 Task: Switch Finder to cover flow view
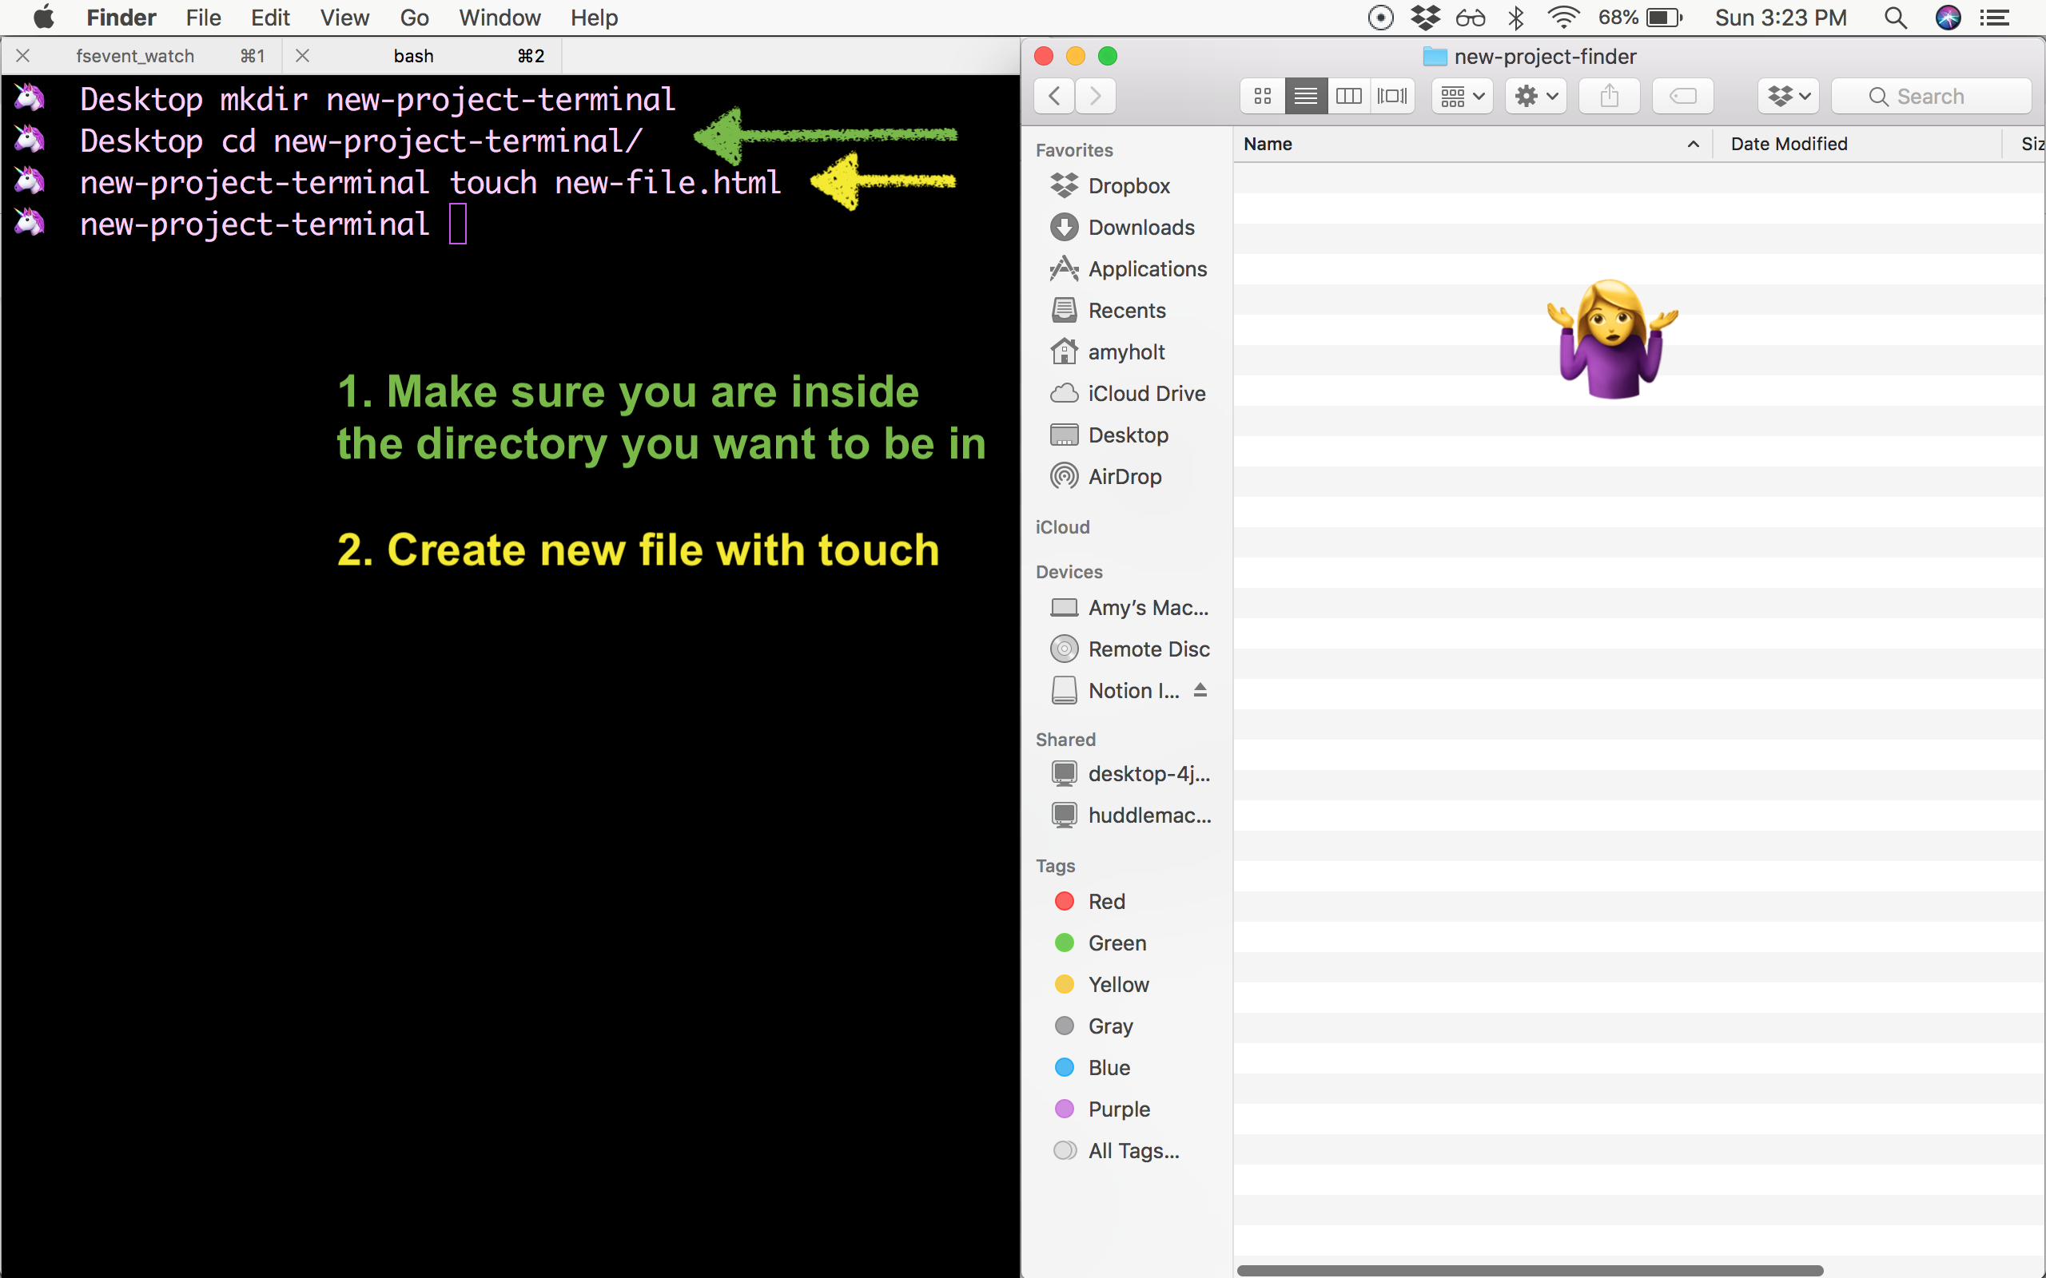tap(1391, 97)
